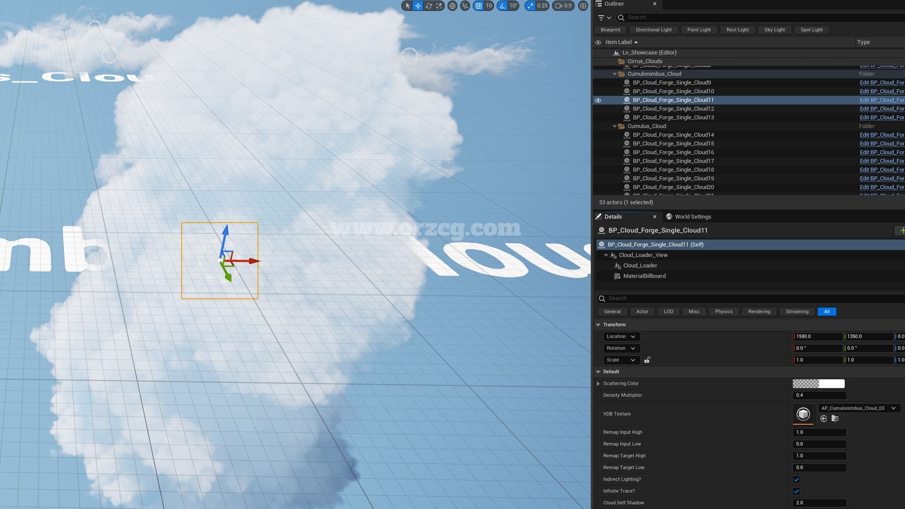Show Actor properties filter

(642, 312)
